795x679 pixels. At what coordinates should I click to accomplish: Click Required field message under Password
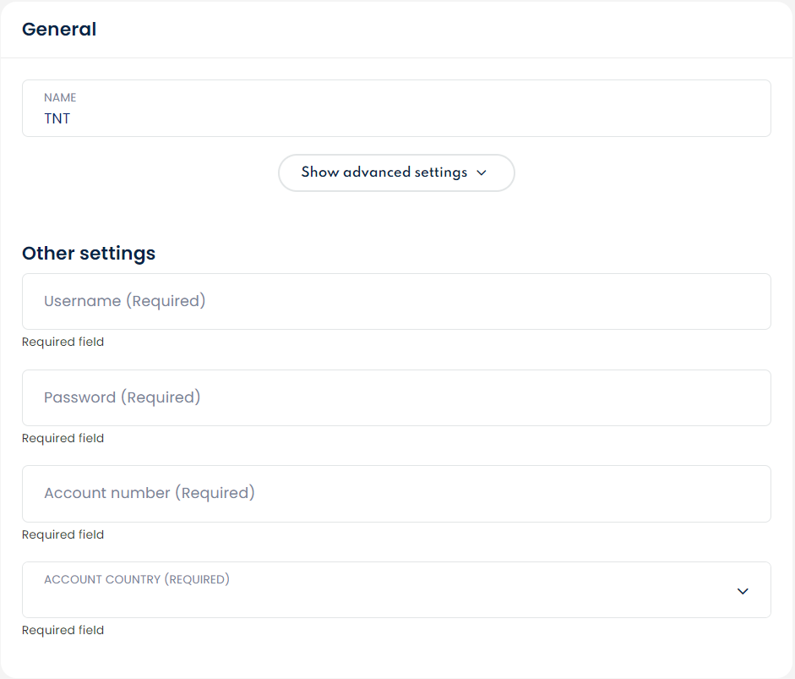pyautogui.click(x=63, y=438)
